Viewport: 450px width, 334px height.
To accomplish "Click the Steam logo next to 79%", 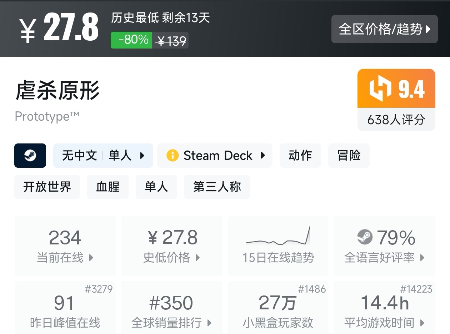I will click(365, 237).
